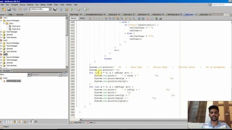This screenshot has height=130, width=232.
Task: Open the editor tabs list dropdown arrow
Action: click(231, 14)
